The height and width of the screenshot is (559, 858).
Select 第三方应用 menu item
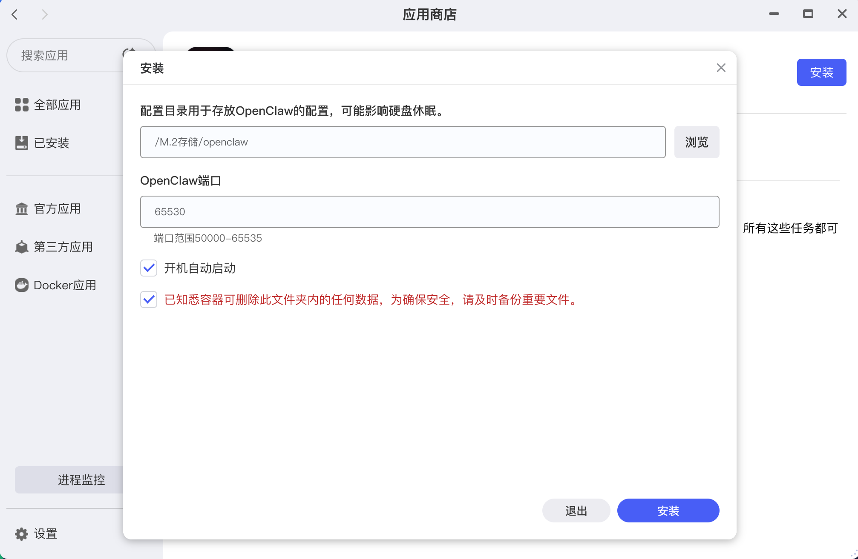tap(63, 247)
